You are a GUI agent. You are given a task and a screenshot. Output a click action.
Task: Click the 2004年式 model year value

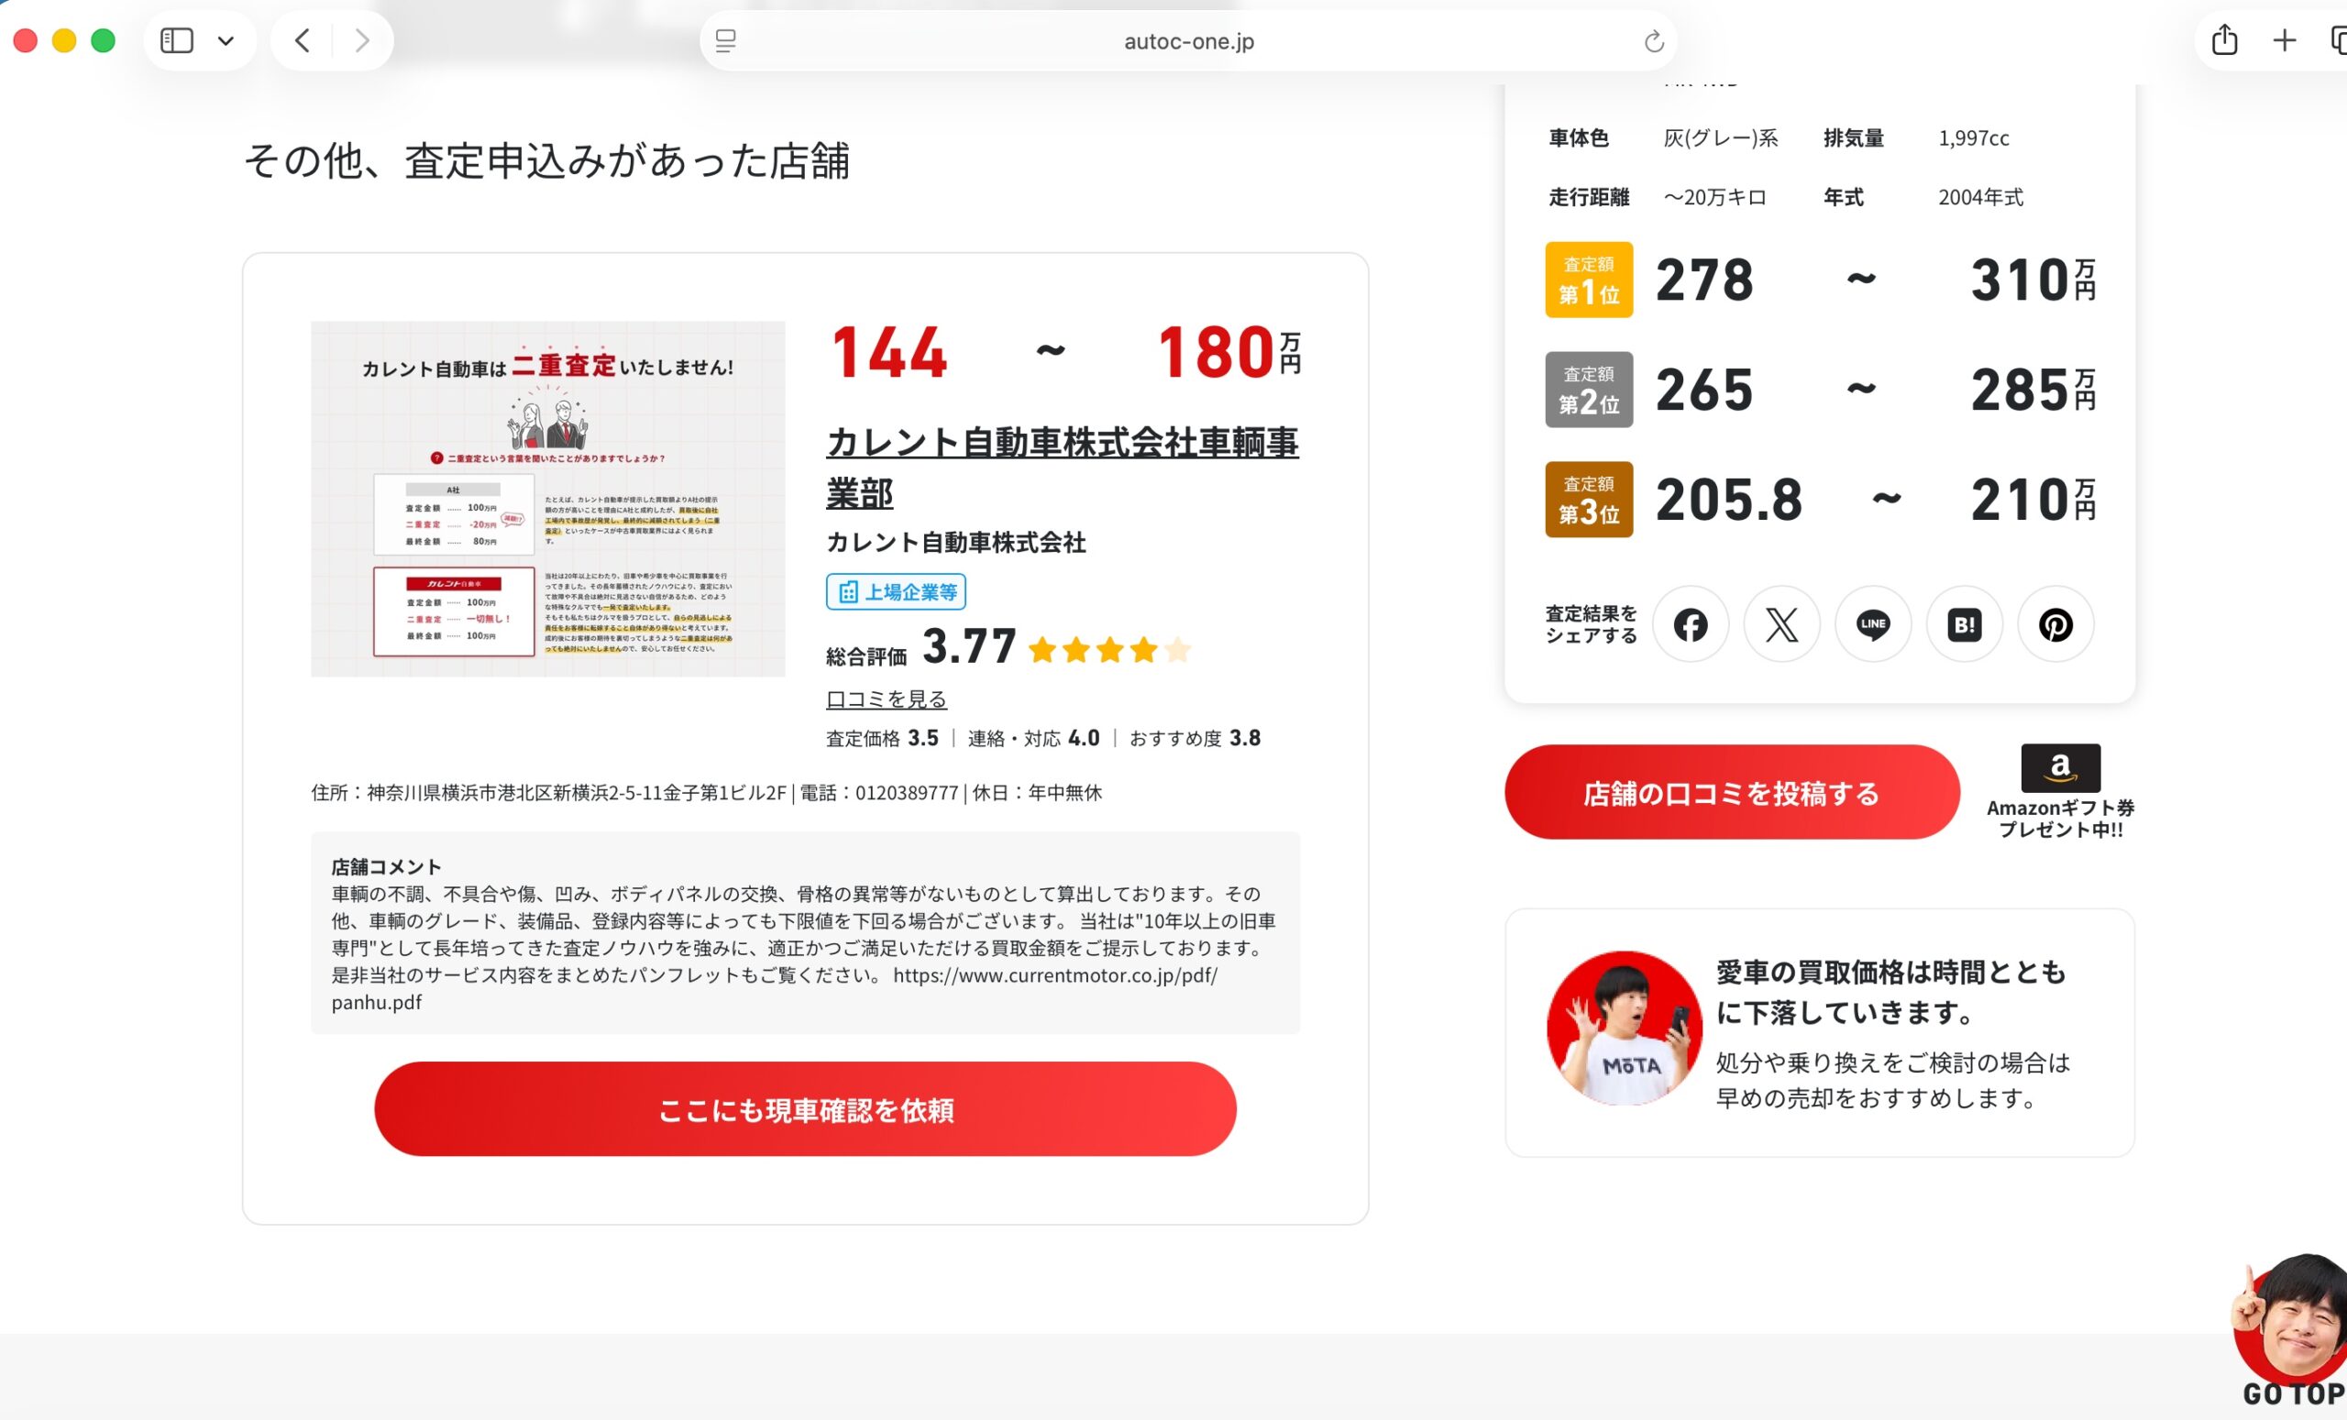1980,197
